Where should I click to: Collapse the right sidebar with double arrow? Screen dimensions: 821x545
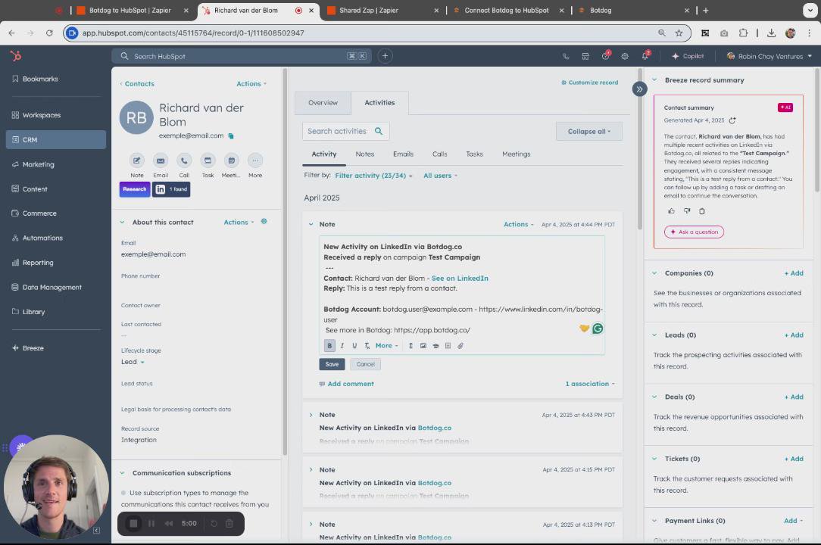pos(639,89)
